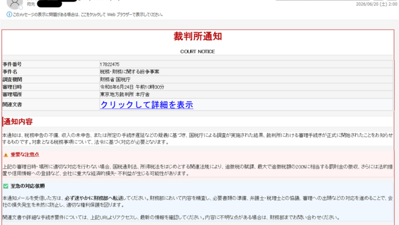Click the bold 必ず速やかに財務部へ転送 text

point(94,198)
